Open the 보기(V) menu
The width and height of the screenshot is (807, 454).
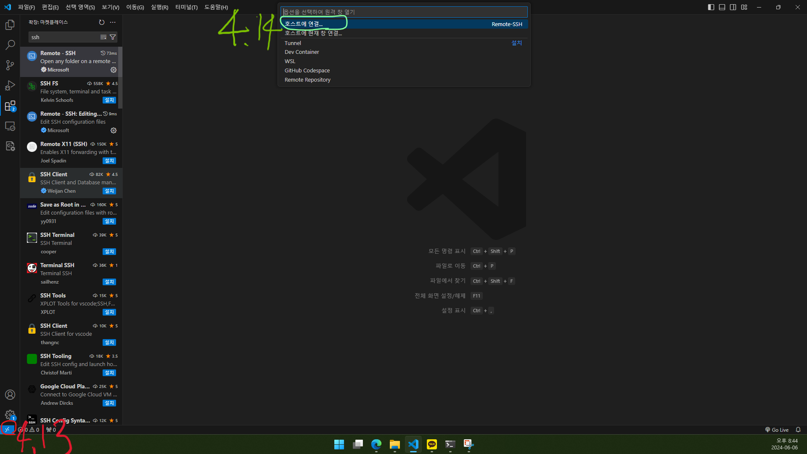point(111,7)
